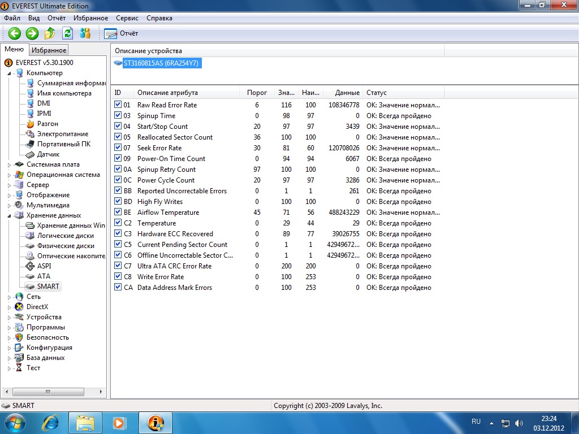The height and width of the screenshot is (434, 579).
Task: Sort by the Статус column header
Action: [x=404, y=93]
